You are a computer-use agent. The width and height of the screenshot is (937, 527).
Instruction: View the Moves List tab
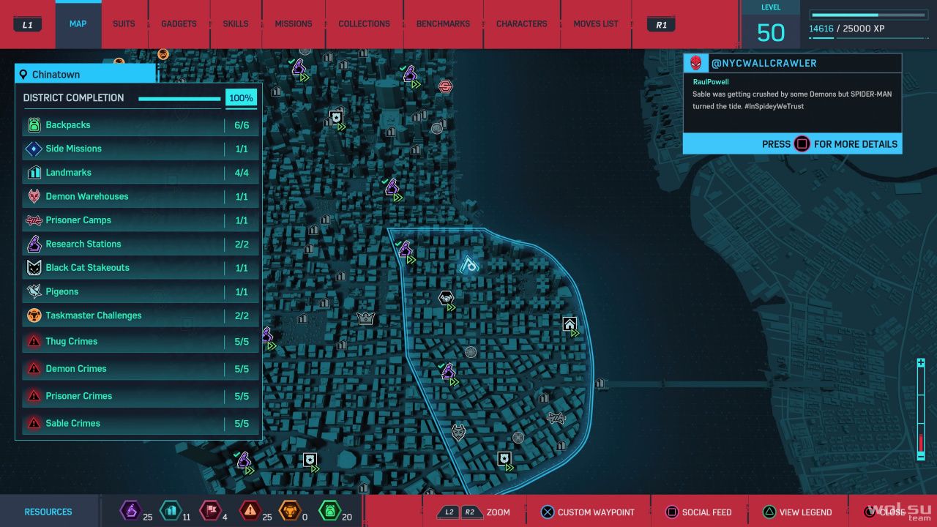click(x=596, y=24)
